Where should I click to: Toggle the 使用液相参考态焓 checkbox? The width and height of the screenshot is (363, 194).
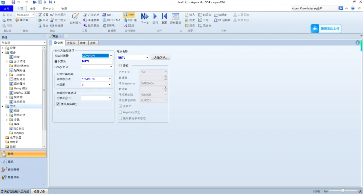(x=120, y=118)
